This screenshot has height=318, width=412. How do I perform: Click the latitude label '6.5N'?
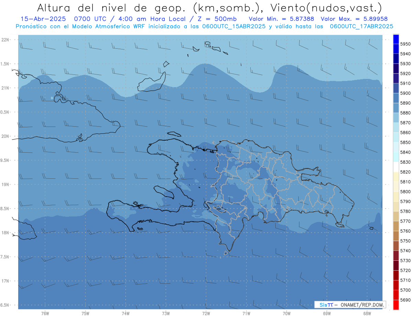[5, 305]
